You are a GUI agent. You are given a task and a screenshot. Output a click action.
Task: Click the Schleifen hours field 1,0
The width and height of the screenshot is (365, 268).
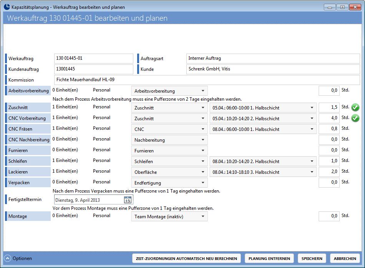(x=329, y=161)
